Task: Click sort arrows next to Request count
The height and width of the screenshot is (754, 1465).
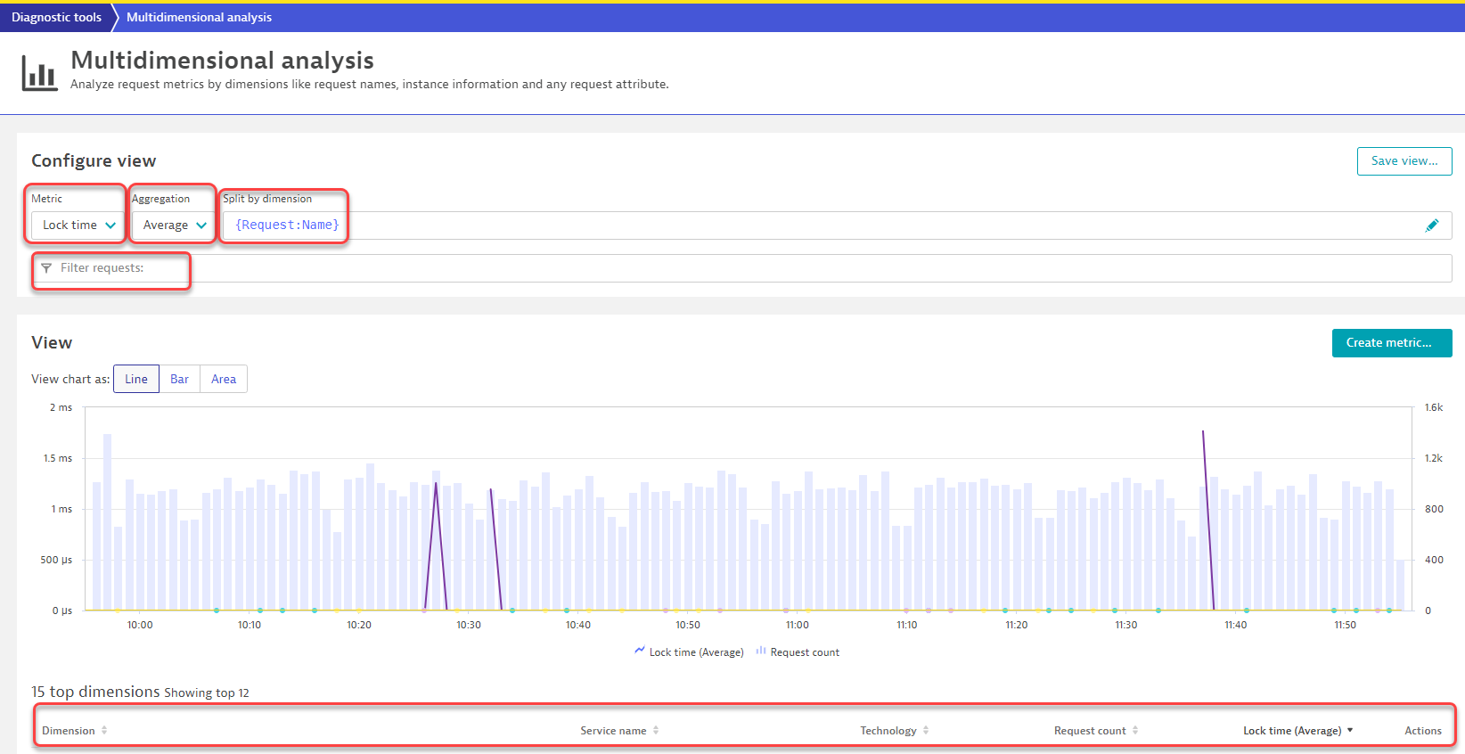Action: (x=1135, y=730)
